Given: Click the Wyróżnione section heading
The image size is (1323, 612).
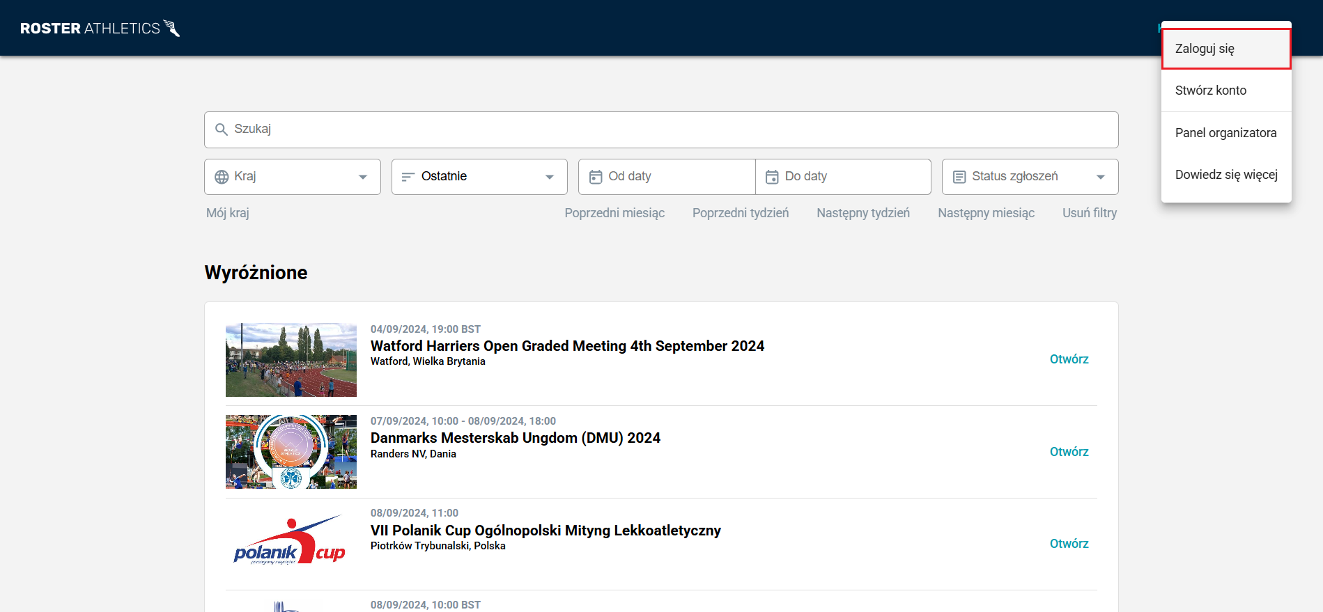Looking at the screenshot, I should [256, 273].
